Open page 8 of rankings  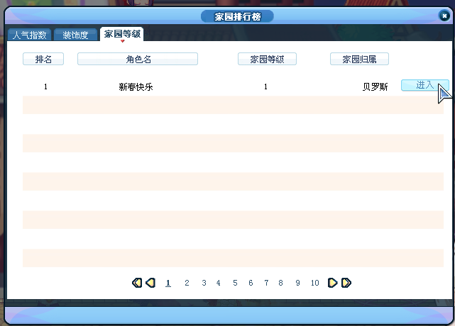point(280,283)
